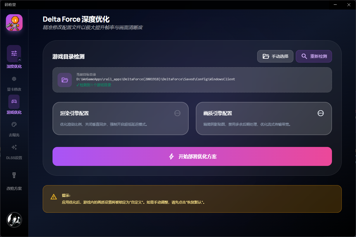356x237 pixels.
Task: Click the gradient deploy bar
Action: tap(192, 156)
